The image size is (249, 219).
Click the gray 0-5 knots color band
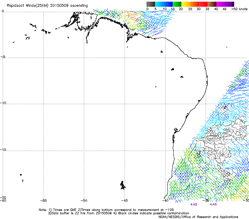[x=151, y=4]
